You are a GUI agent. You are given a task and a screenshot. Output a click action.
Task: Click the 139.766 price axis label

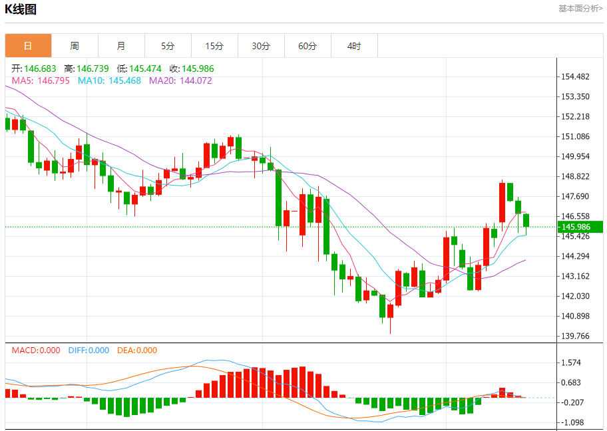point(575,336)
